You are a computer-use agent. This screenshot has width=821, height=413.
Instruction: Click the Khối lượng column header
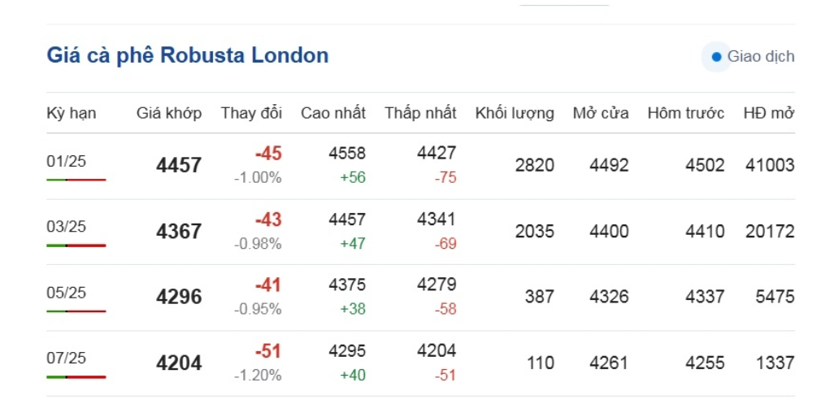click(515, 113)
